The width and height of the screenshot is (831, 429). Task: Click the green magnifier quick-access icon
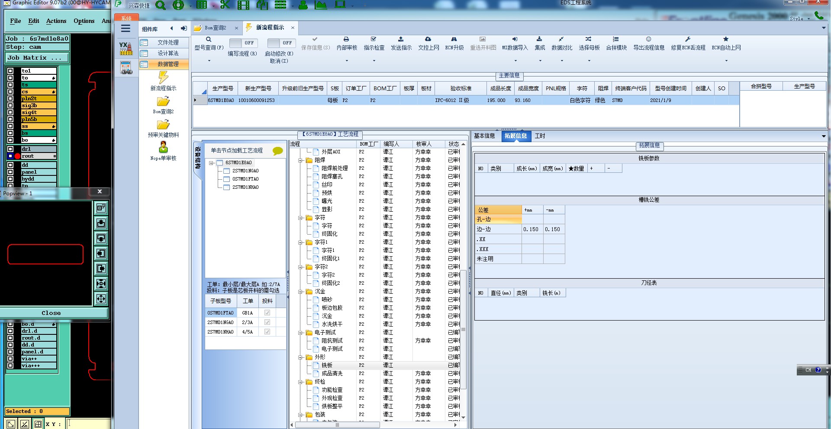point(160,5)
